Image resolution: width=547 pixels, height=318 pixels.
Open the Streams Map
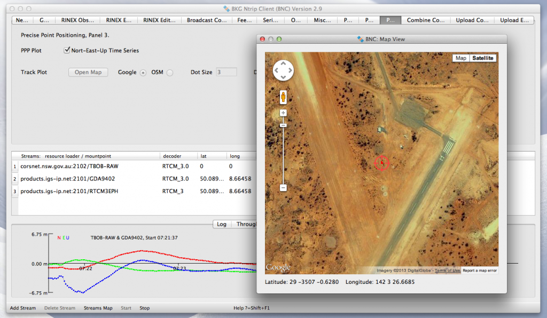(98, 308)
